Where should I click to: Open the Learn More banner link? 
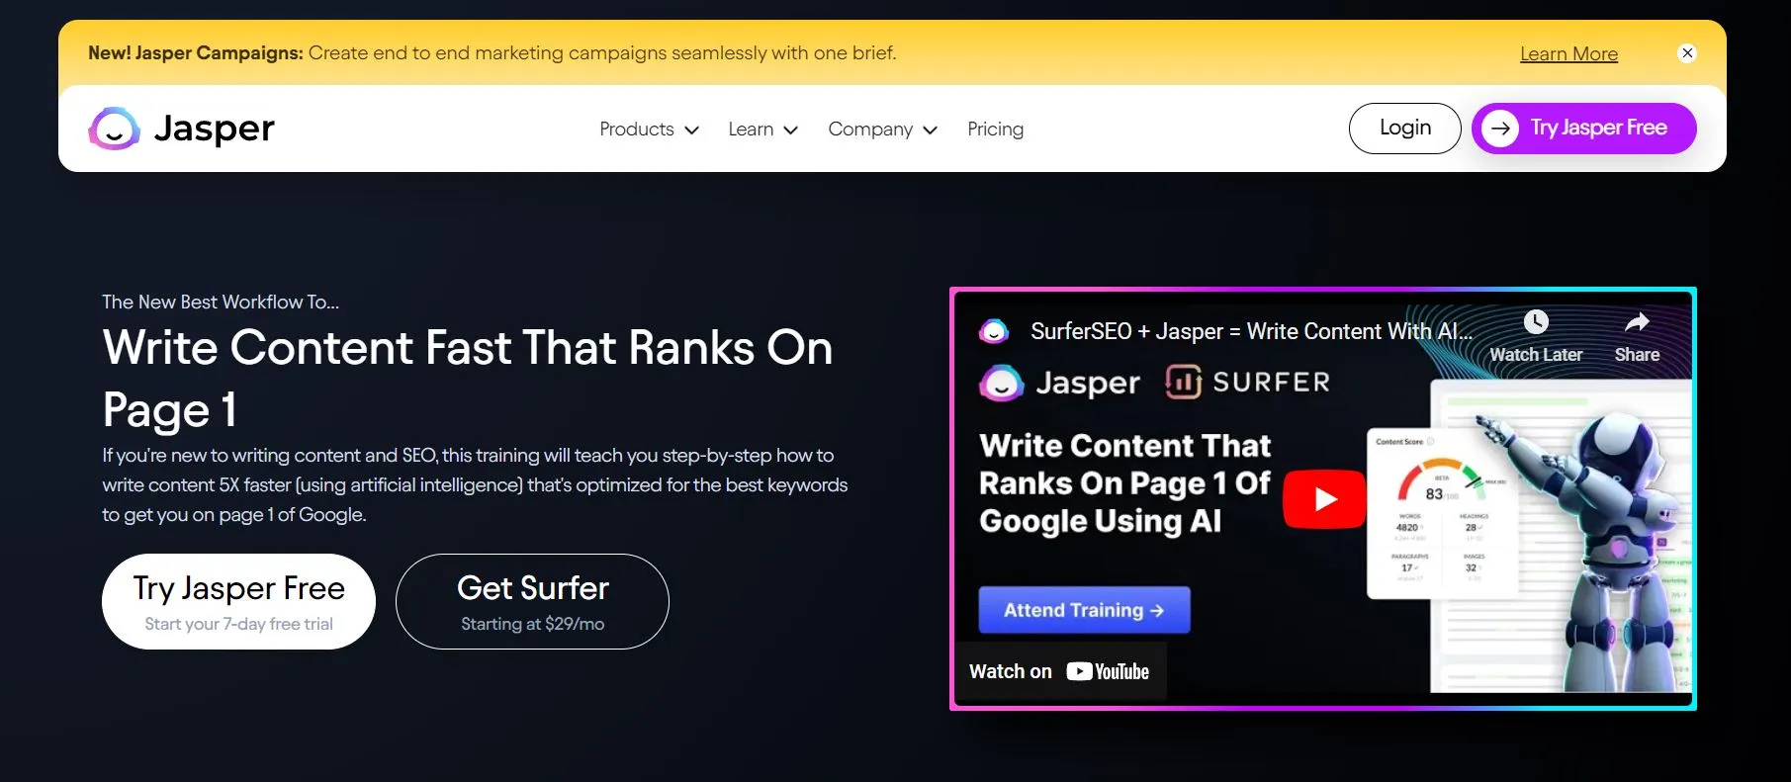(x=1568, y=54)
